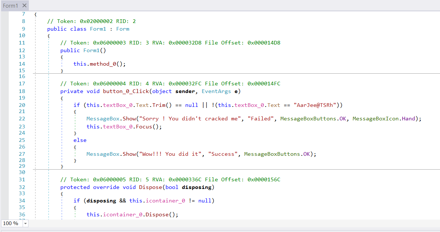
Task: Click the button_0_Click method name
Action: click(x=126, y=91)
